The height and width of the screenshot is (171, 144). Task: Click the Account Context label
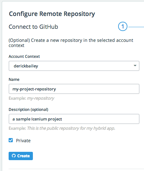coord(24,56)
